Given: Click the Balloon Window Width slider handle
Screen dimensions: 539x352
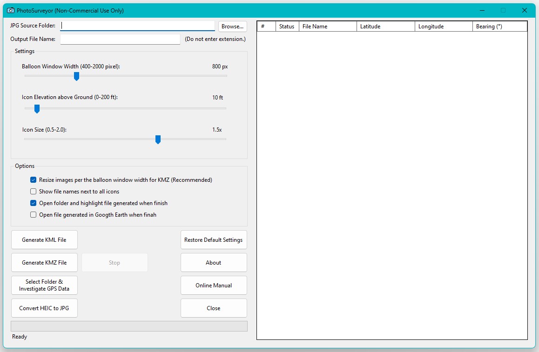Looking at the screenshot, I should (77, 76).
